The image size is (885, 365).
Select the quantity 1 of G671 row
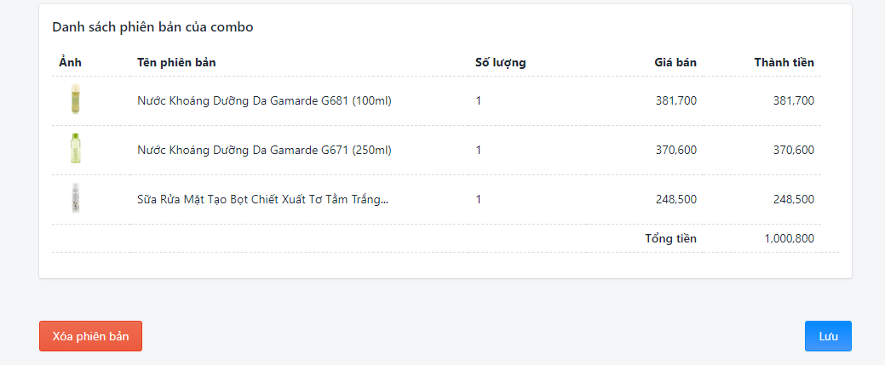tap(479, 150)
